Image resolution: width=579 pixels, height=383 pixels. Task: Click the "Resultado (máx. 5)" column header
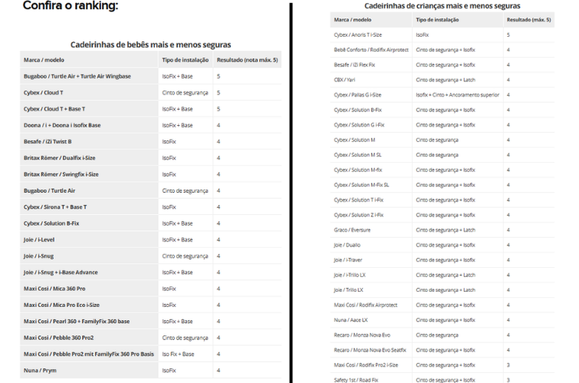528,19
